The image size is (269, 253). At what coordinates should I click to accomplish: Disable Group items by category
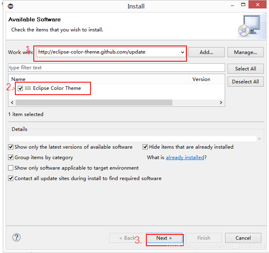point(10,158)
